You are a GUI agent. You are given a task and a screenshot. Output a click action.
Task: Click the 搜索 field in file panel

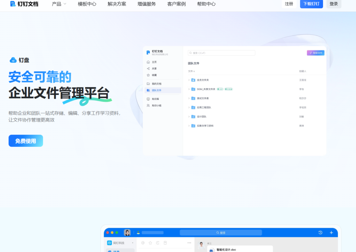tap(221, 53)
